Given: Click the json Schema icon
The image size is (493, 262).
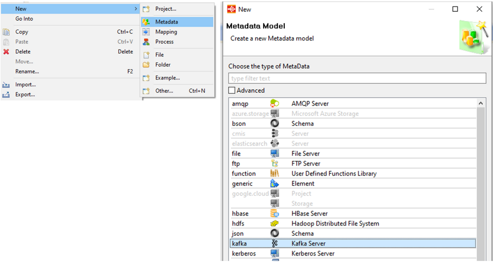Looking at the screenshot, I should pos(274,233).
